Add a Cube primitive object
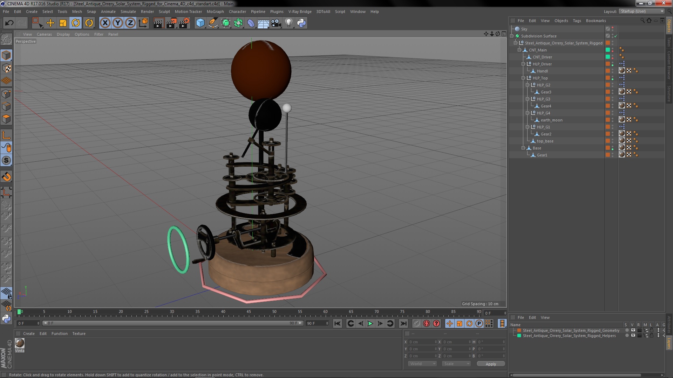The height and width of the screenshot is (378, 673). click(x=200, y=23)
